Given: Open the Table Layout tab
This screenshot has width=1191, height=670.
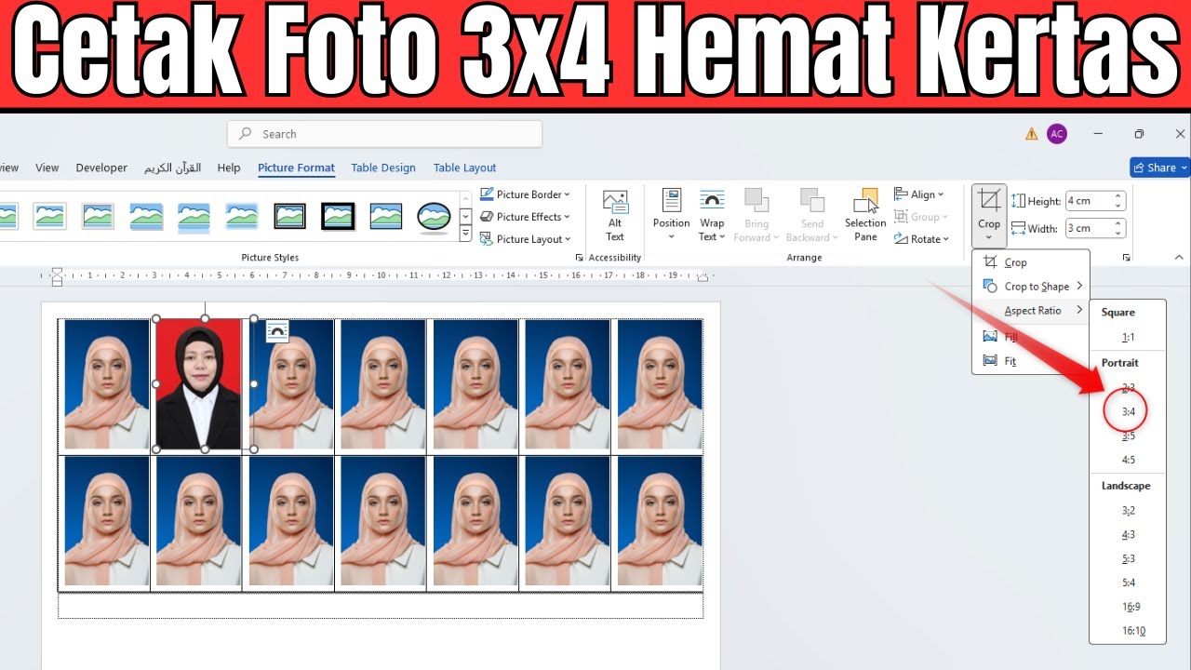Looking at the screenshot, I should [464, 167].
